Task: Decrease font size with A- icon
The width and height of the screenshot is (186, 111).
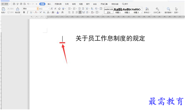Action: (x=55, y=9)
